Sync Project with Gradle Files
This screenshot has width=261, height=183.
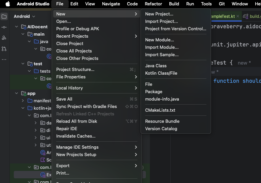click(x=97, y=107)
